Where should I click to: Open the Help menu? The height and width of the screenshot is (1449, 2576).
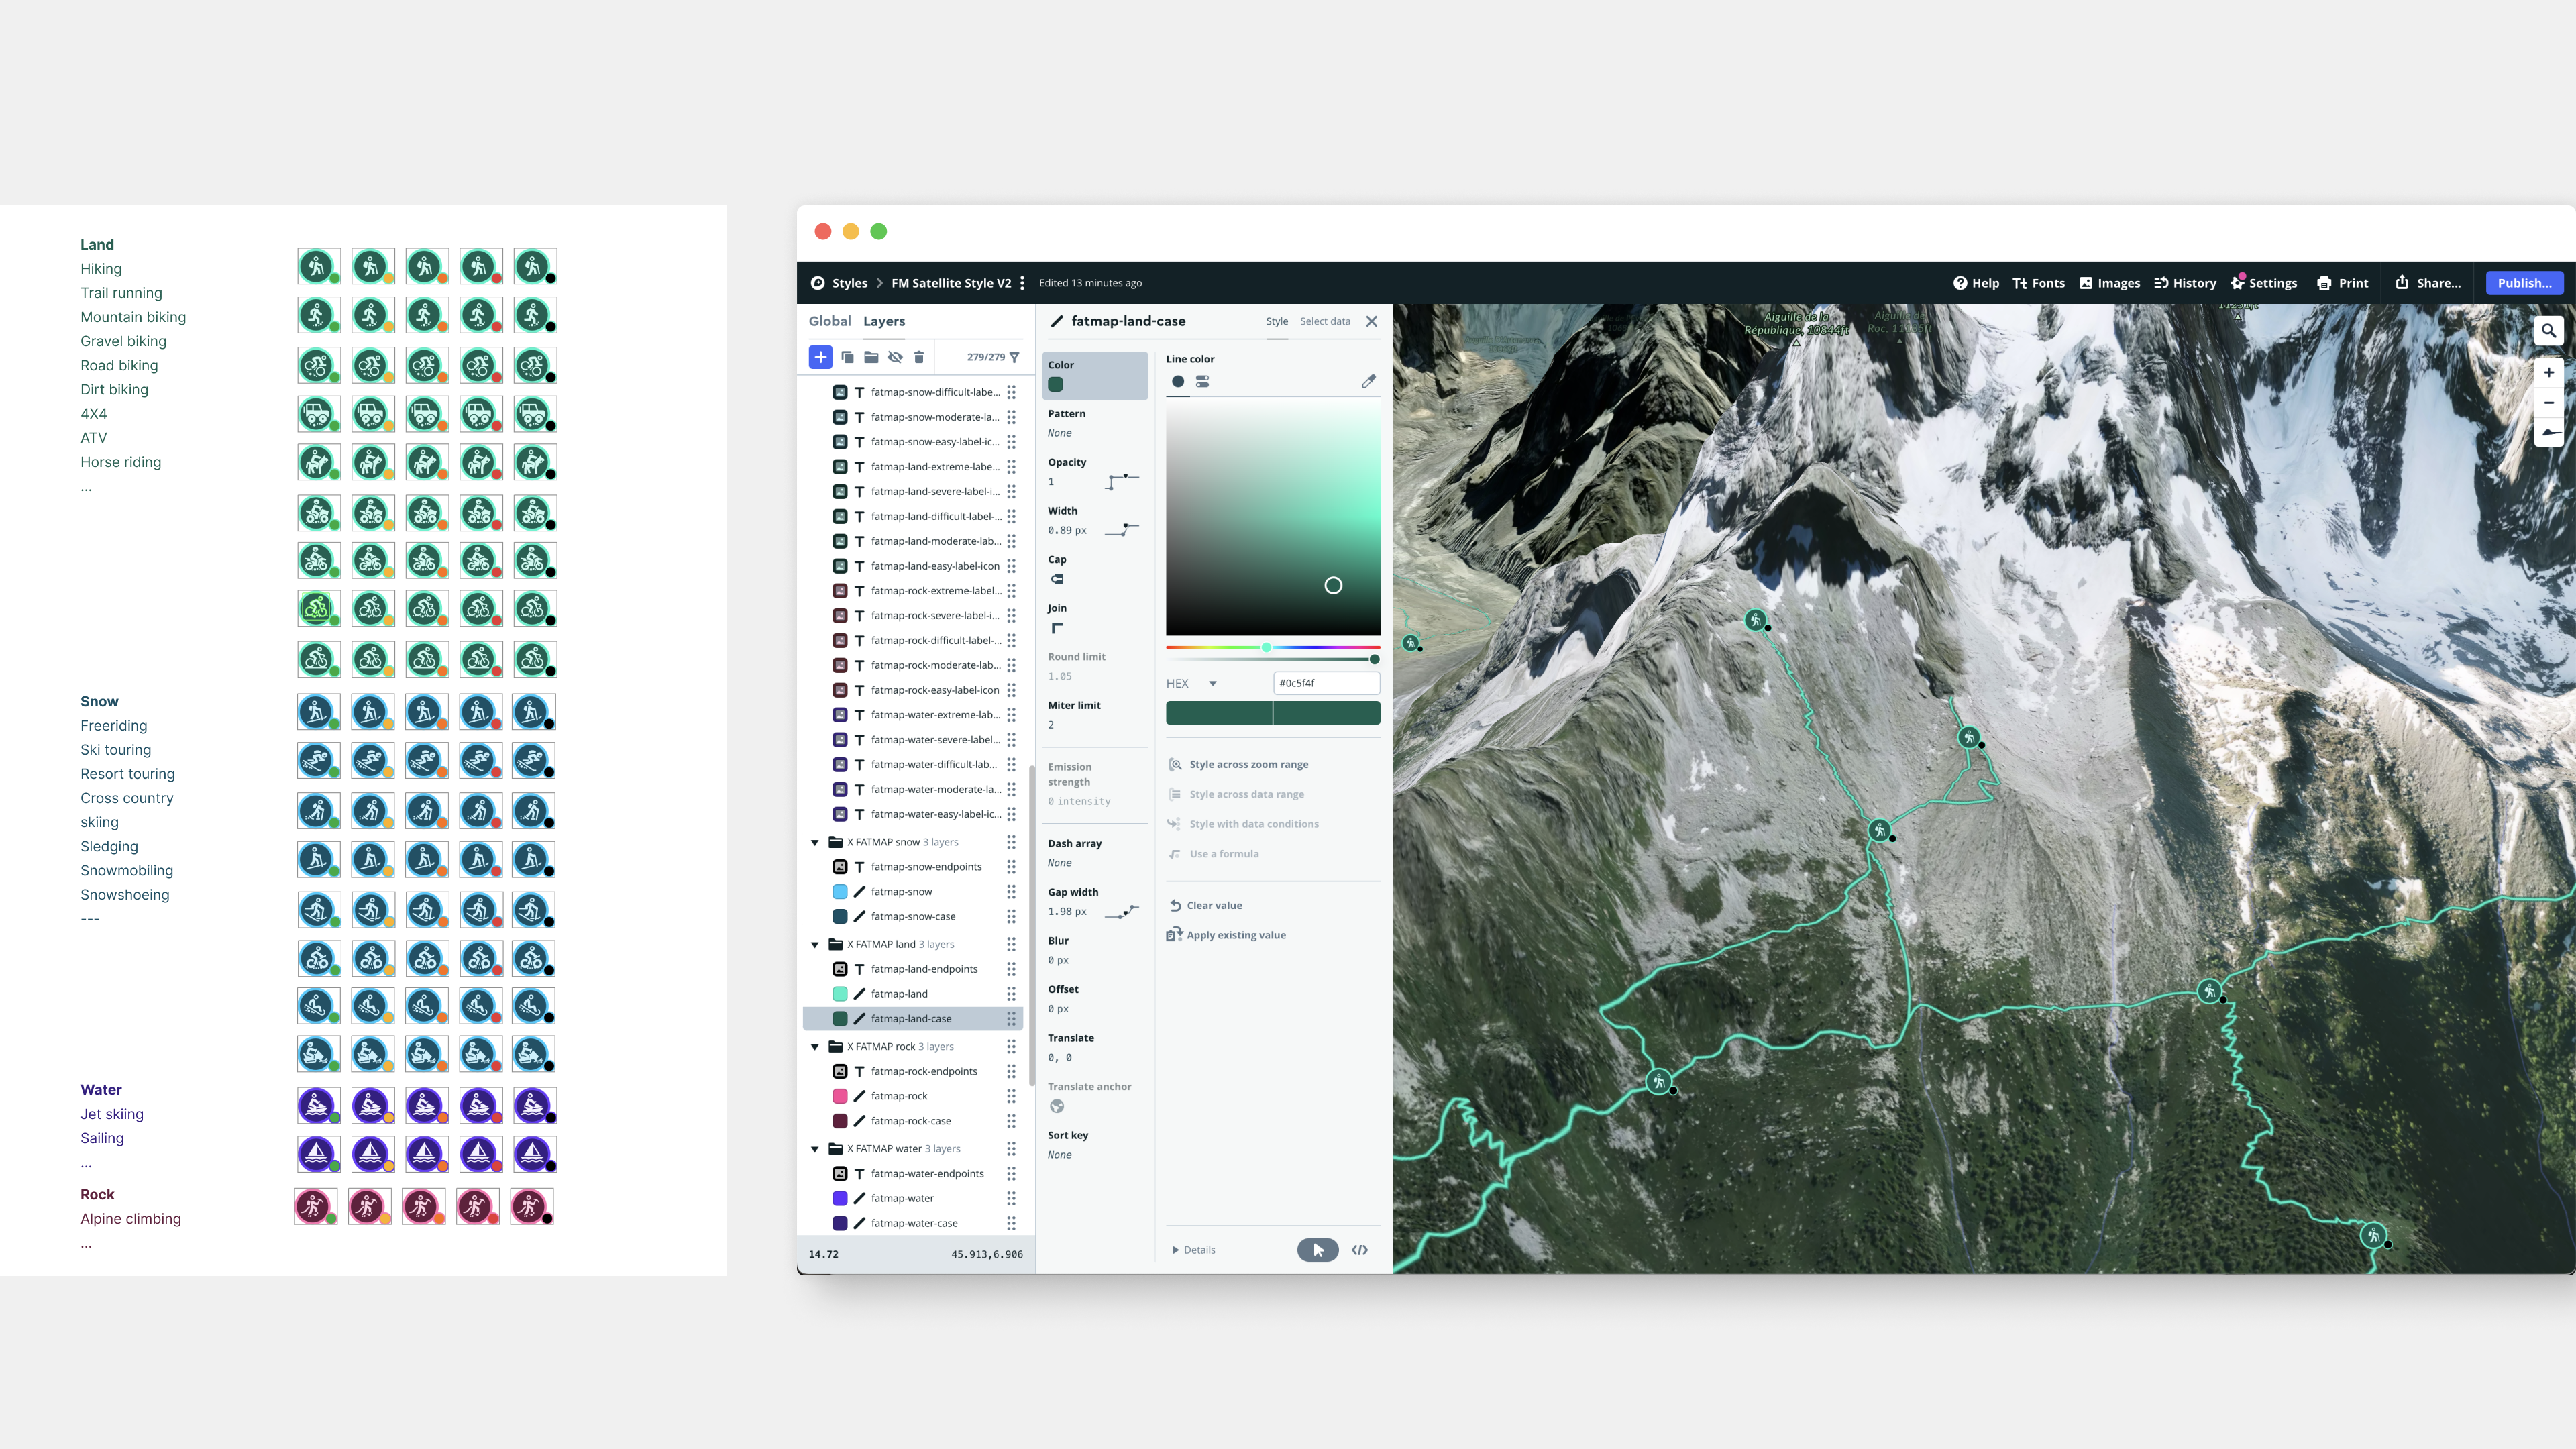tap(1976, 283)
